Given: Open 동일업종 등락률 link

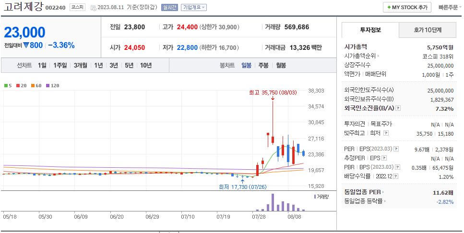Looking at the screenshot, I should click(x=365, y=201).
